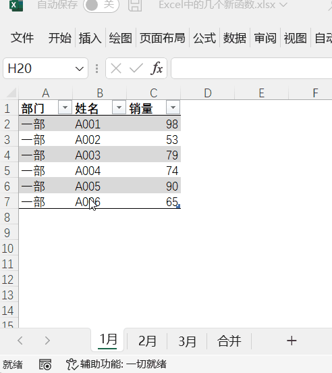Click the Select All corner triangle
This screenshot has width=332, height=373.
click(x=11, y=93)
